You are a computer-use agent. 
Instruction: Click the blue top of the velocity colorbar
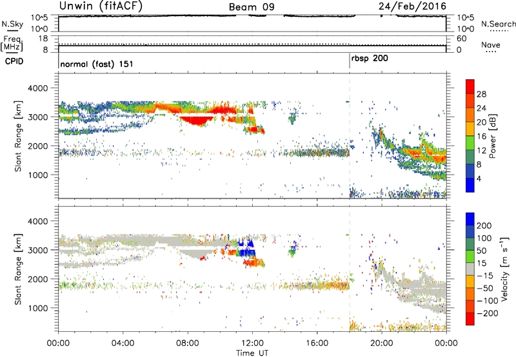[x=470, y=218]
